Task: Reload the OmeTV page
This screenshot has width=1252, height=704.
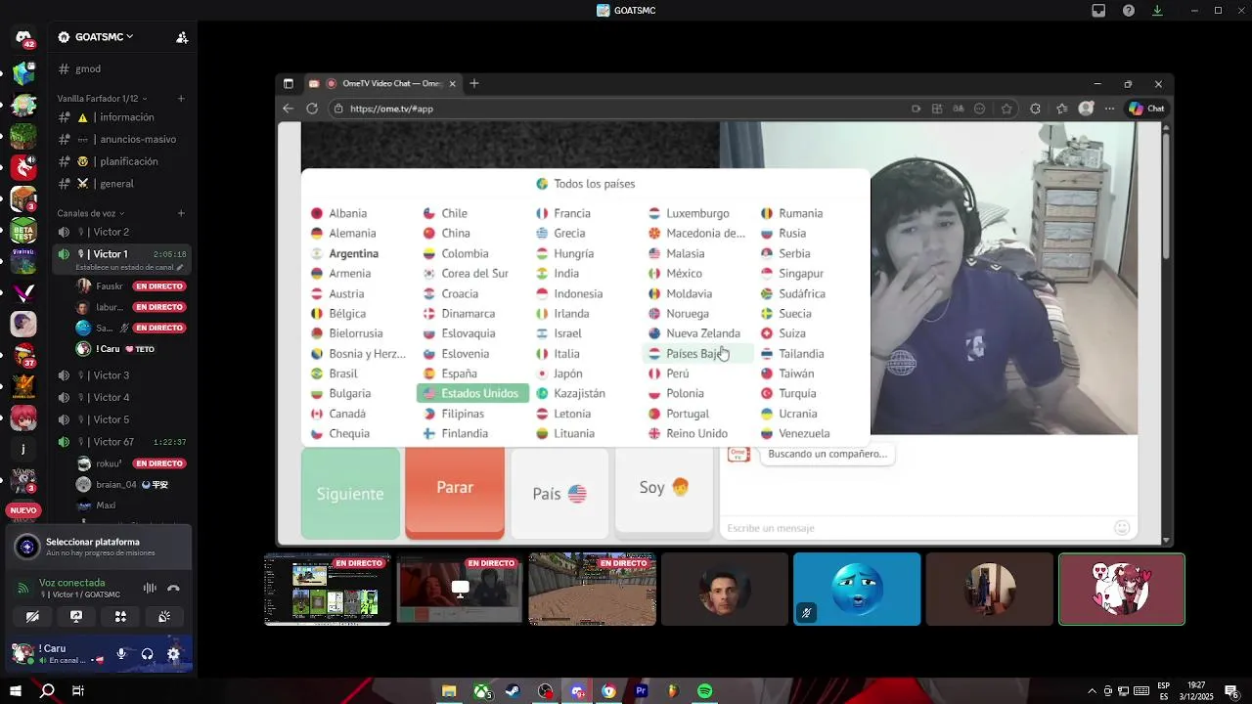Action: (x=312, y=109)
